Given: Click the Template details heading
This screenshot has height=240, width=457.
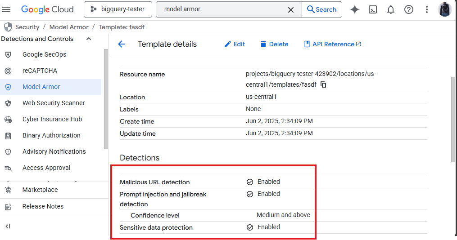Looking at the screenshot, I should point(167,44).
